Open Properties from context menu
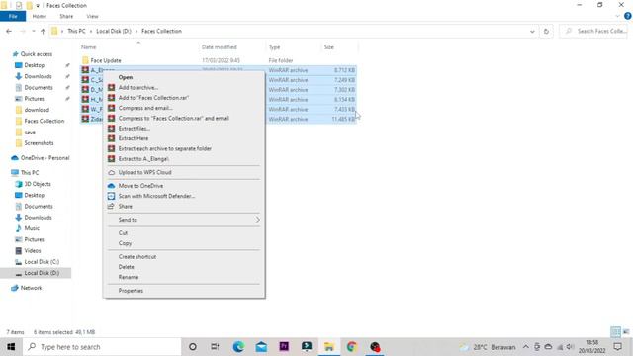This screenshot has width=633, height=356. (x=131, y=291)
